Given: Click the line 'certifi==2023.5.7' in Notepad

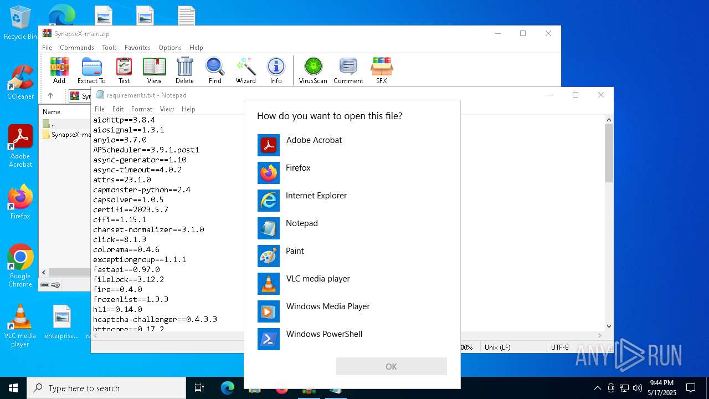Looking at the screenshot, I should 131,209.
